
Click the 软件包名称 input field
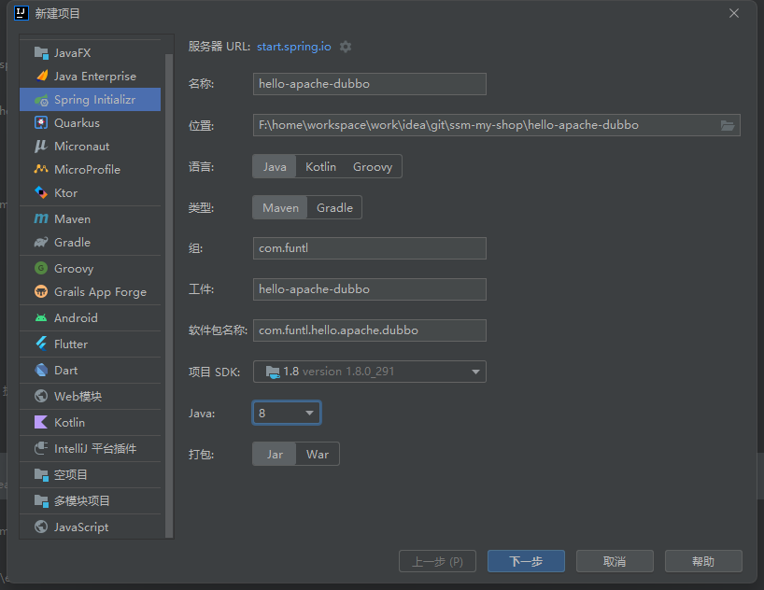click(369, 330)
